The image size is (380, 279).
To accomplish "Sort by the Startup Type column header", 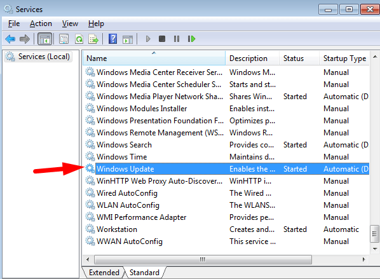I will (344, 58).
